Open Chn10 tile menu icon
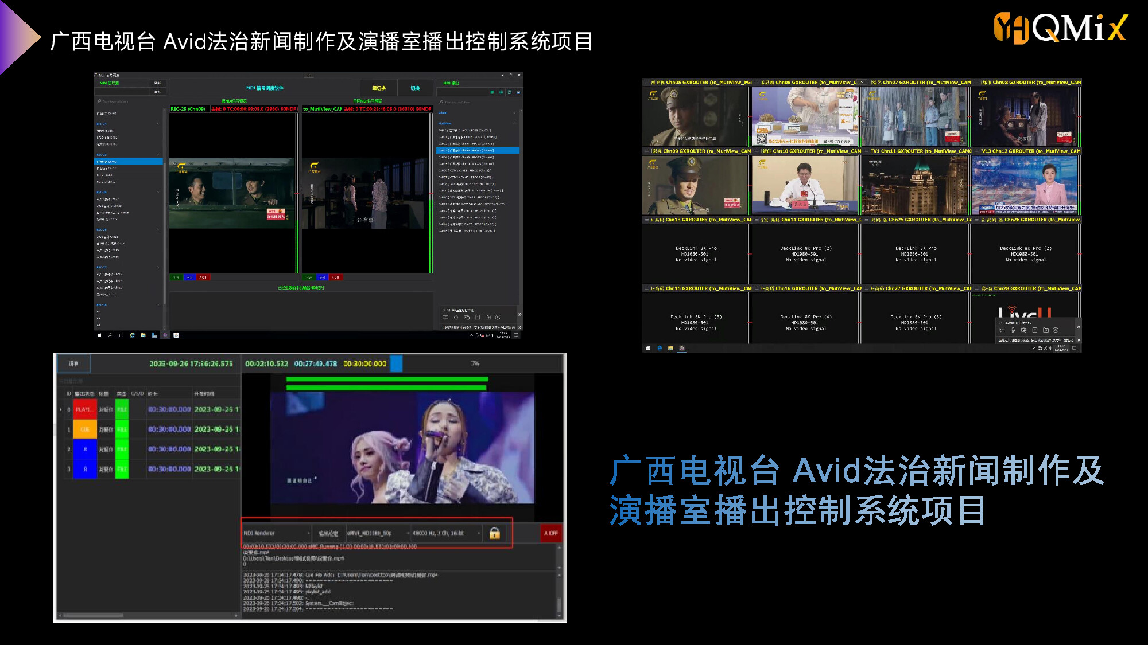 pyautogui.click(x=757, y=151)
